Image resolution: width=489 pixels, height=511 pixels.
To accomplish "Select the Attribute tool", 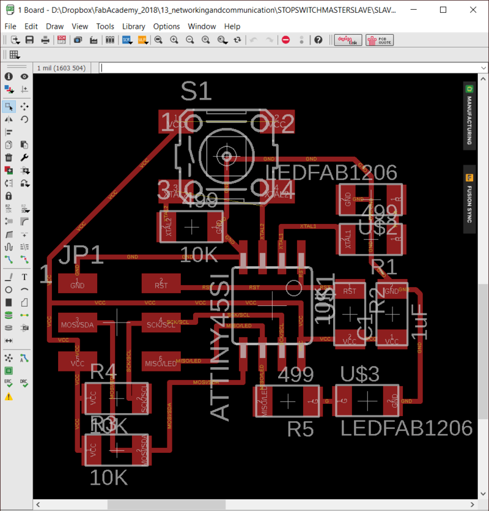I will pyautogui.click(x=24, y=328).
